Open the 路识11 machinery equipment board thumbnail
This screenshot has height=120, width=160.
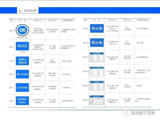(97, 57)
